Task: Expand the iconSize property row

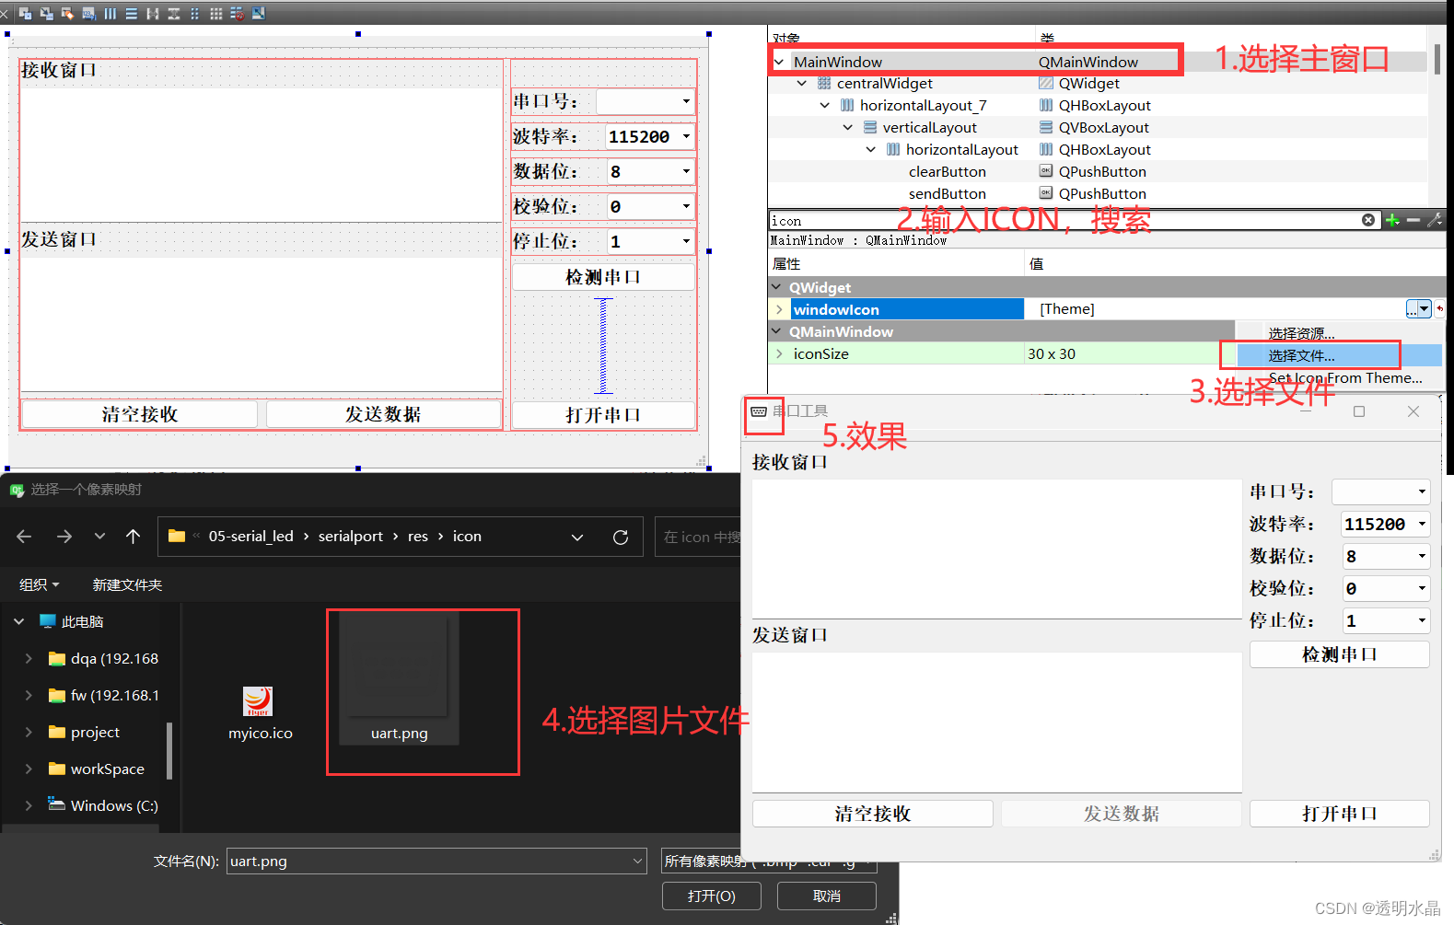Action: (x=780, y=353)
